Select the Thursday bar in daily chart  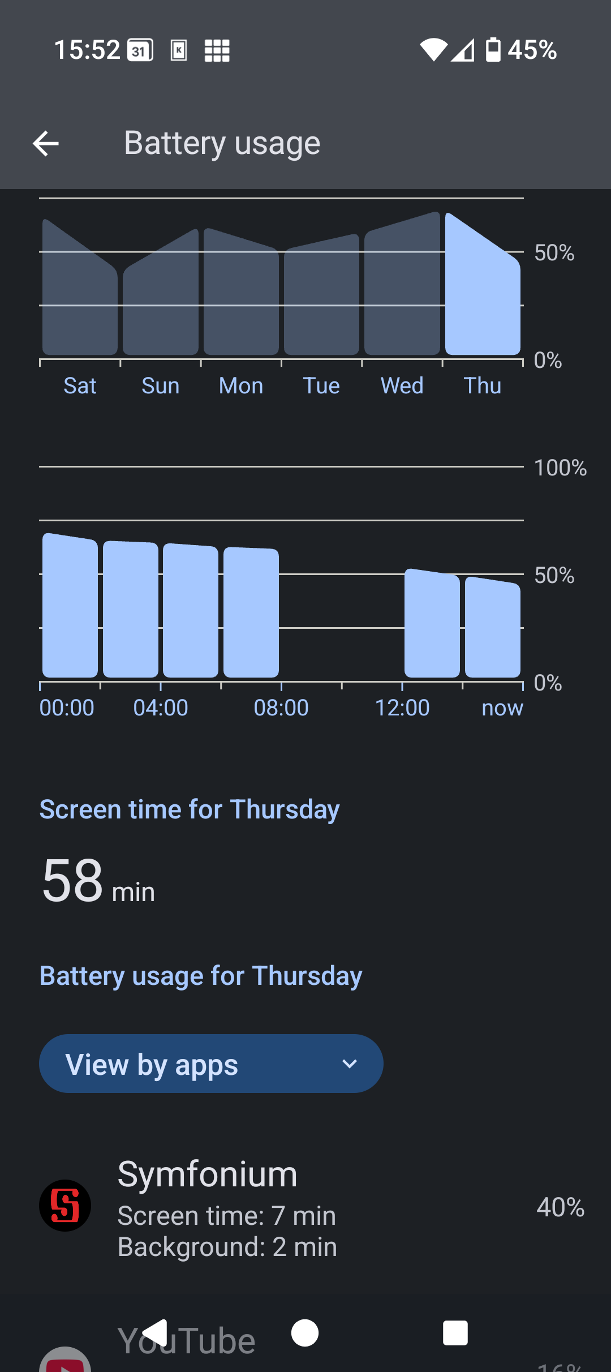483,286
